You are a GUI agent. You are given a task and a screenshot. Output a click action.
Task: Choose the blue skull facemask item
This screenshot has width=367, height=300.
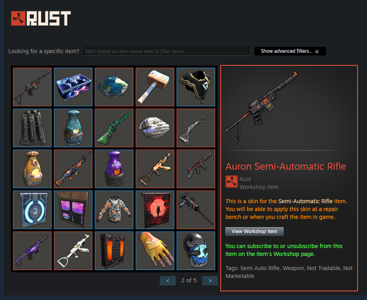(196, 251)
